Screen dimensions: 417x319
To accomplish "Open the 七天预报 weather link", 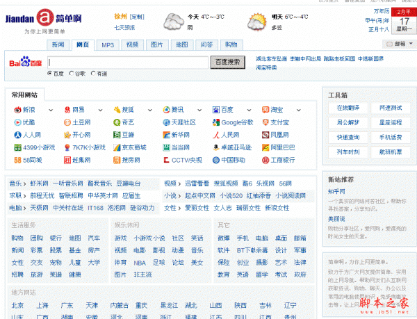I will 124,27.
